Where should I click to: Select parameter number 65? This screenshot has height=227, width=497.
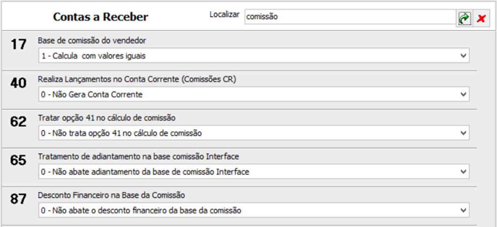click(x=18, y=160)
